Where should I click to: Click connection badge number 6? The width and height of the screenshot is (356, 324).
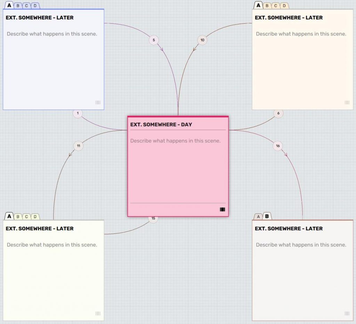tap(278, 113)
